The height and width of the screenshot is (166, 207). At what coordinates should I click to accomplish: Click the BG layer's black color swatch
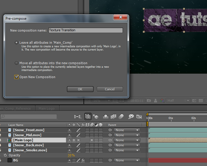[10, 160]
